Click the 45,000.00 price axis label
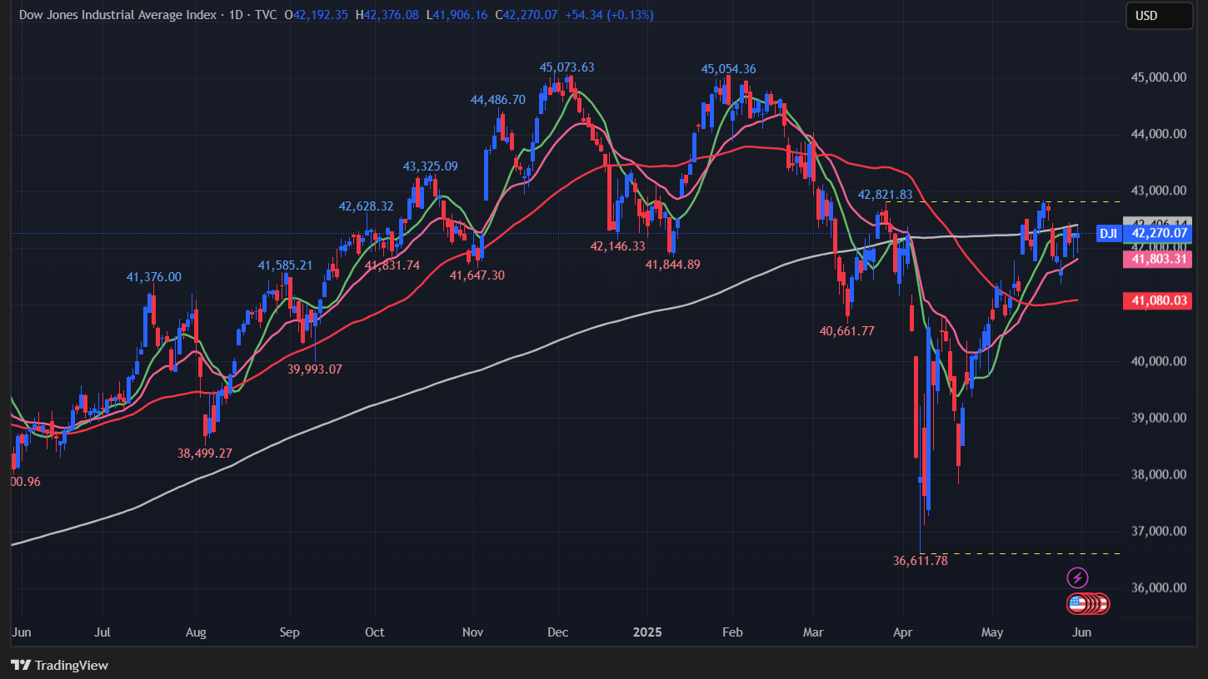 1158,77
